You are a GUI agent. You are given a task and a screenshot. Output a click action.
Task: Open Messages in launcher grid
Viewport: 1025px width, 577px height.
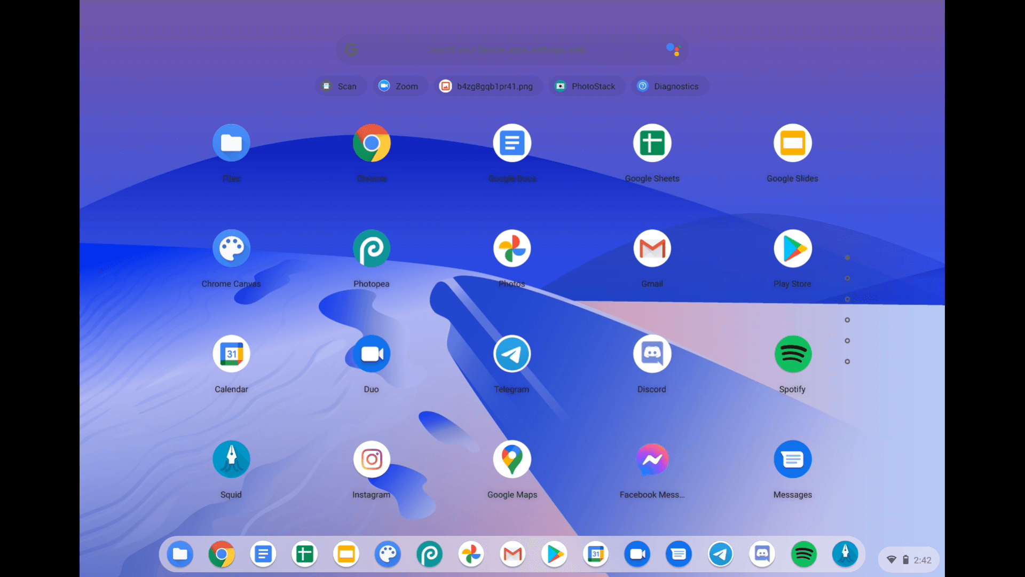coord(793,459)
